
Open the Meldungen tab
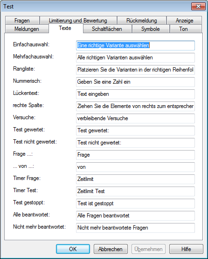click(27, 29)
